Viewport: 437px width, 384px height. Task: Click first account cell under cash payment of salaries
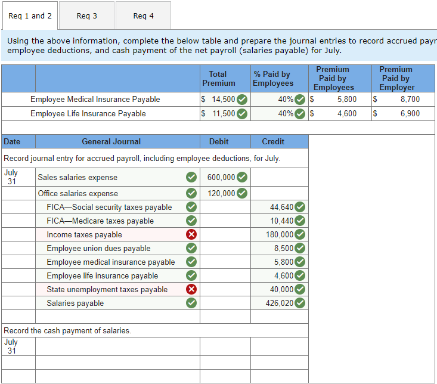(117, 346)
